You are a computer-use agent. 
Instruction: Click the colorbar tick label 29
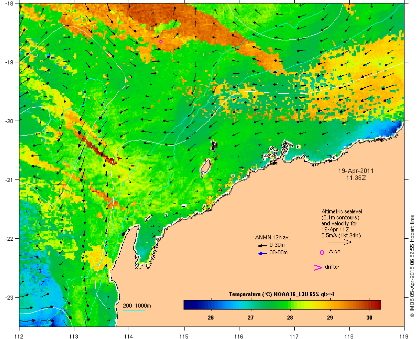[330, 318]
